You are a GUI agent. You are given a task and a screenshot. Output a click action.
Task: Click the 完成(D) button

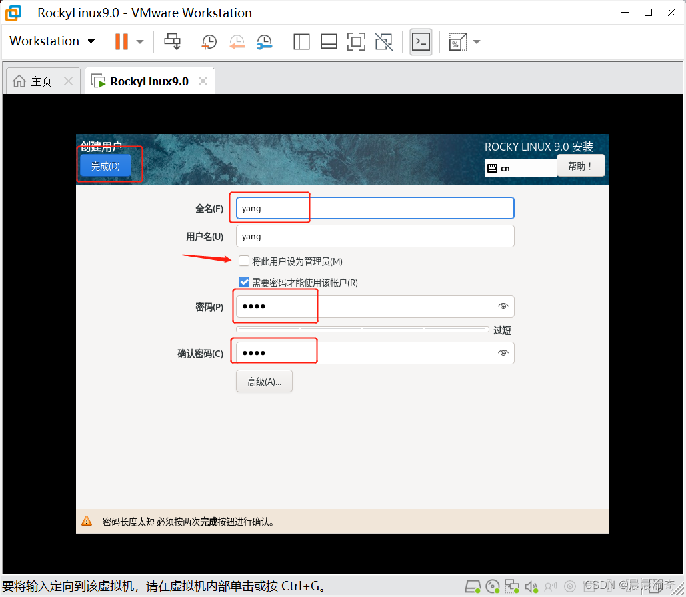(x=105, y=166)
